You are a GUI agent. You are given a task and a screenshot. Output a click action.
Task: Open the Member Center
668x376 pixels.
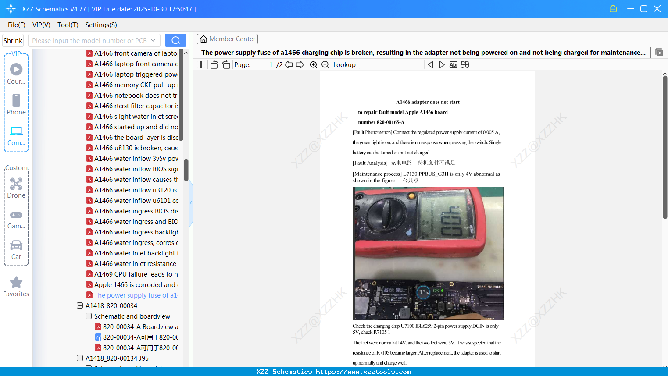227,39
